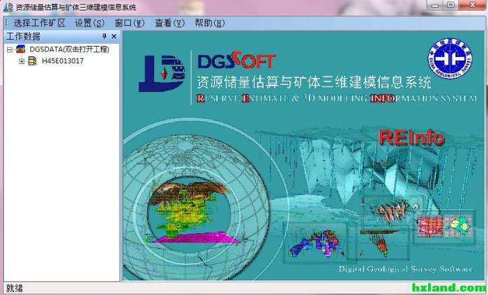Close the 工作数据 panel
488x295 pixels.
114,36
